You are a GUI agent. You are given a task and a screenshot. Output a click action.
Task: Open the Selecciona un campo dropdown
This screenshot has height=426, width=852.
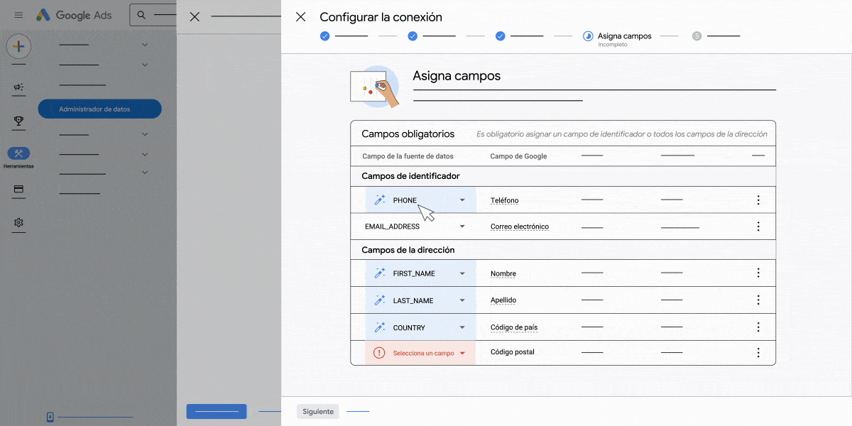click(x=420, y=353)
